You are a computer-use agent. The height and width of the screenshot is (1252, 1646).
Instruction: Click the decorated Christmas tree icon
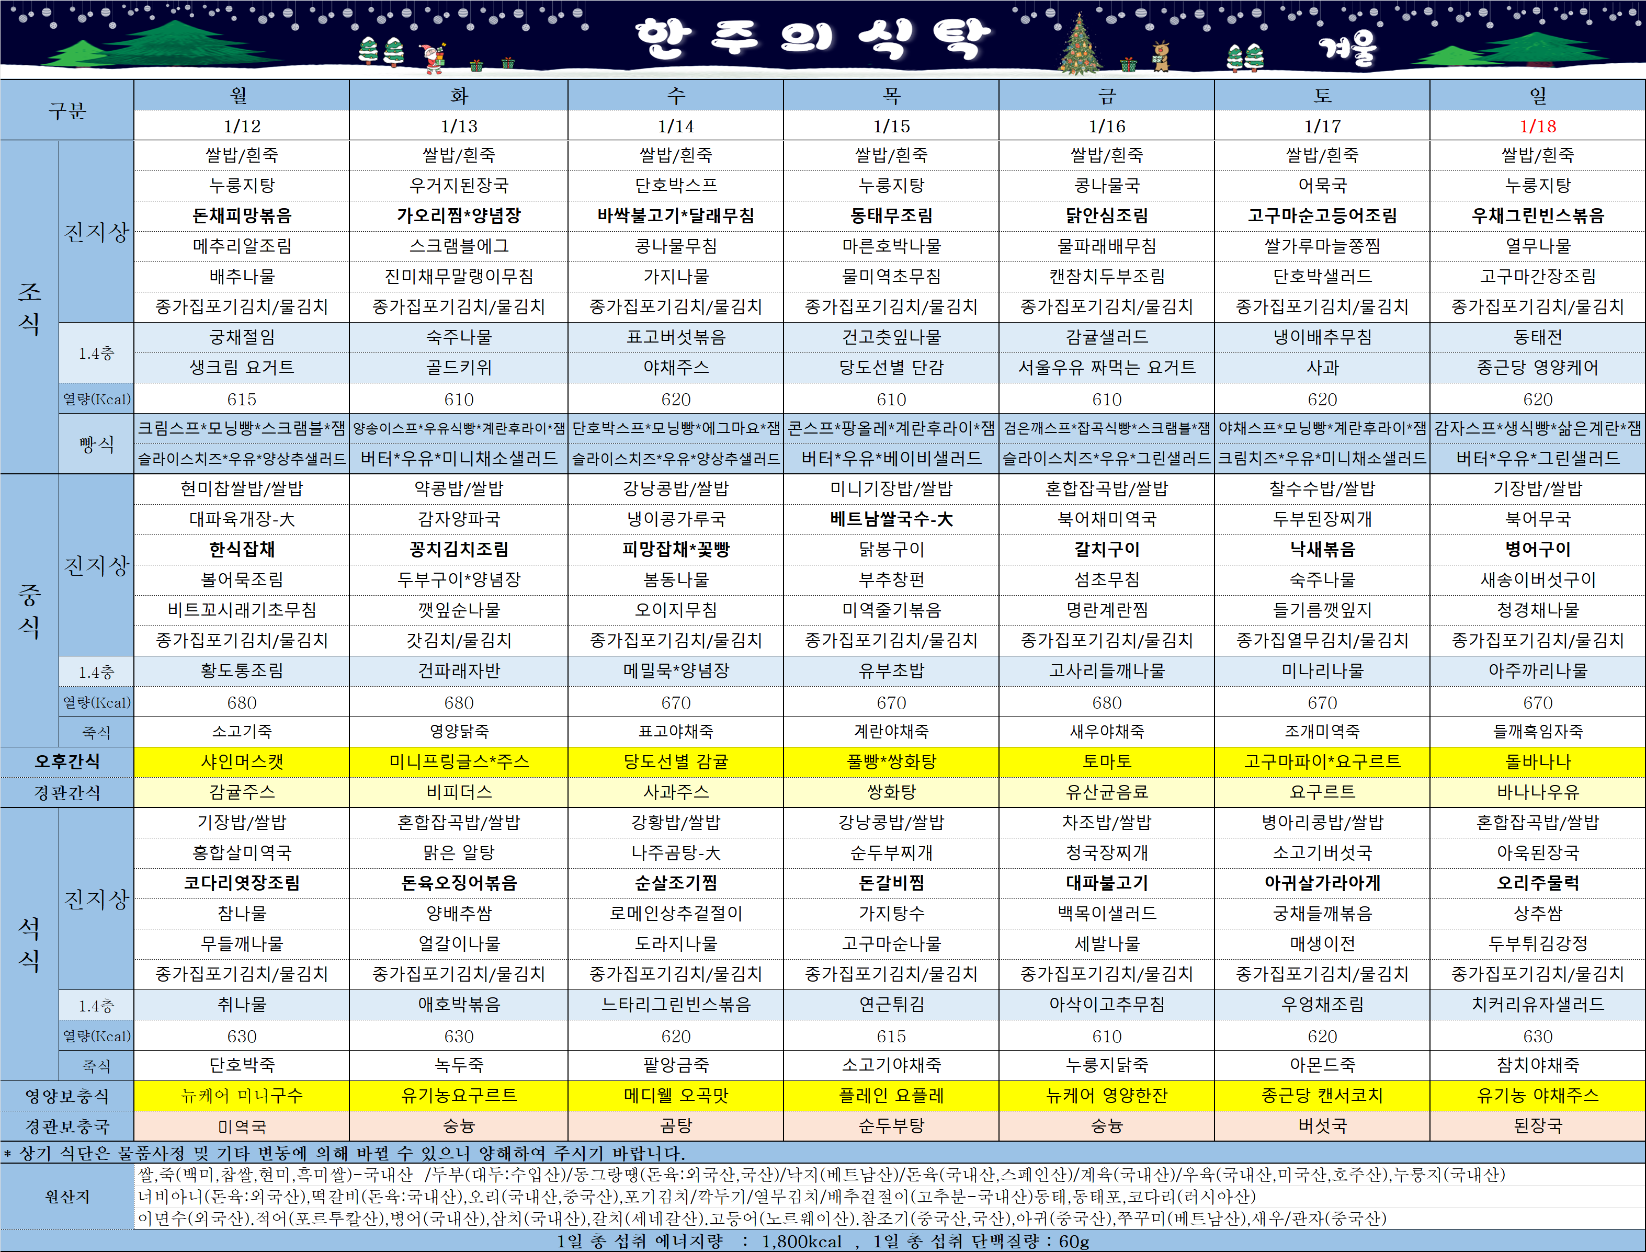1080,45
